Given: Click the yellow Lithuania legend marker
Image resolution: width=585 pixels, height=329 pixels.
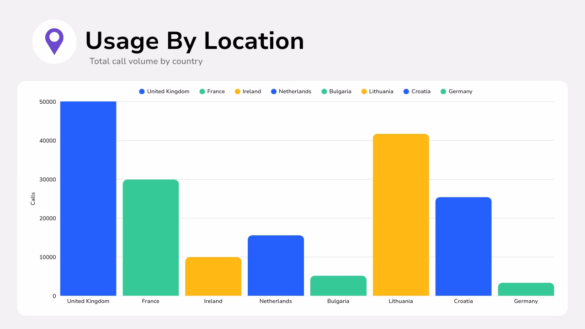Looking at the screenshot, I should pyautogui.click(x=364, y=91).
